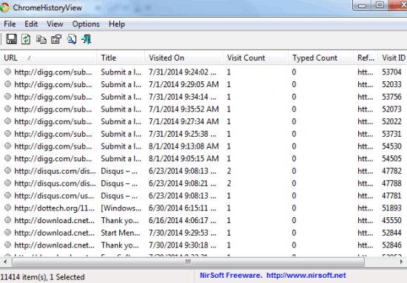Sort by the Typed Count column header
The height and width of the screenshot is (283, 407).
pos(321,58)
